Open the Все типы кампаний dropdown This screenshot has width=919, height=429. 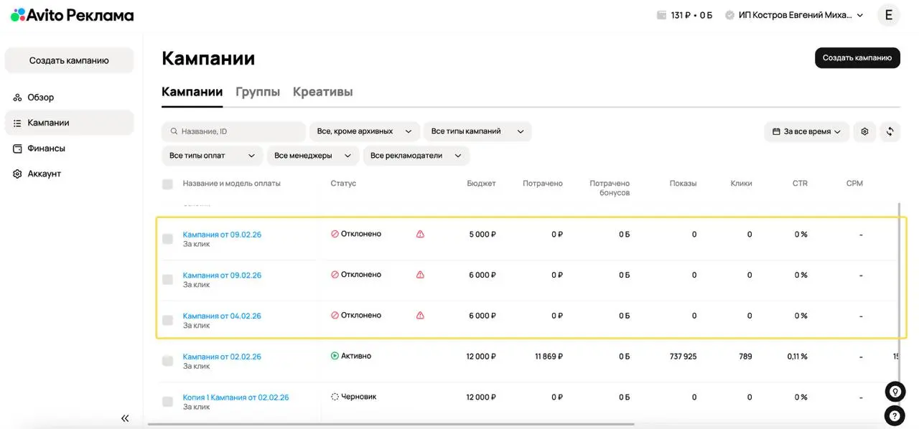(x=477, y=131)
